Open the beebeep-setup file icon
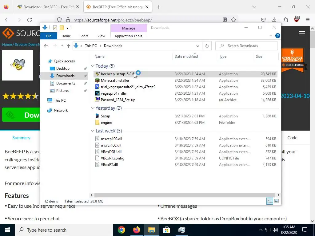315x236 pixels. [97, 74]
